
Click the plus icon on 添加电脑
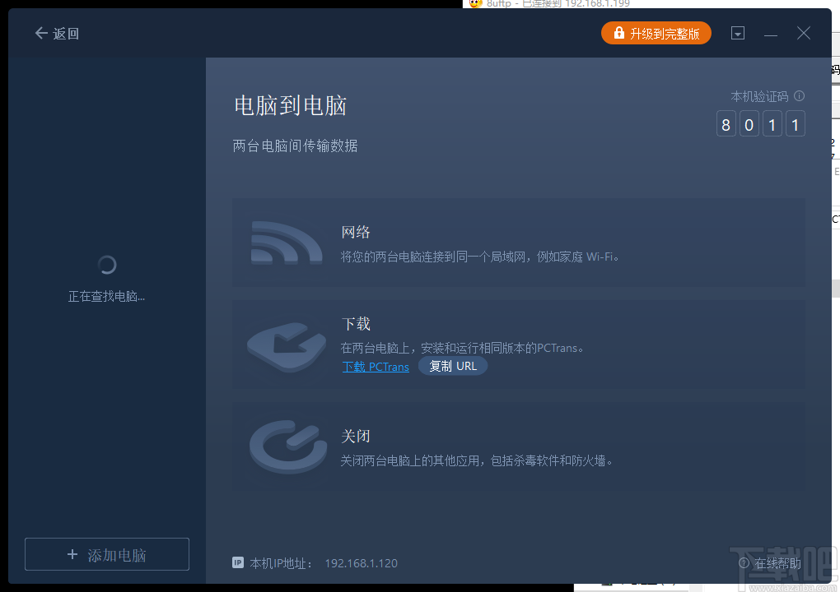(x=72, y=554)
